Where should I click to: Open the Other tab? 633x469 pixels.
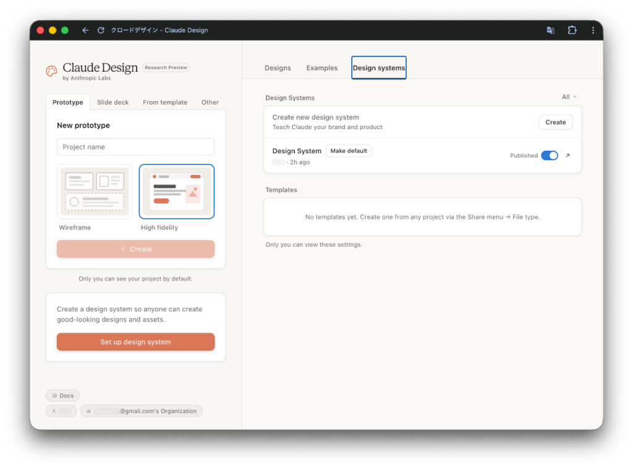click(x=210, y=102)
